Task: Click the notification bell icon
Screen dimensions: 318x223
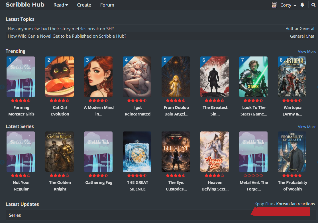Action: [302, 5]
